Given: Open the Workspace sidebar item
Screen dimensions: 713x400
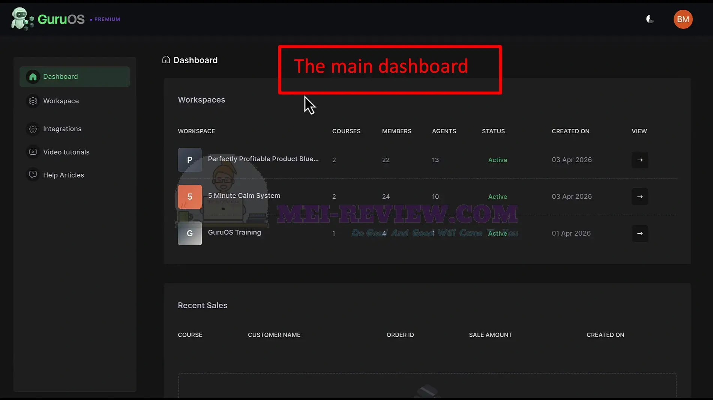Looking at the screenshot, I should (x=75, y=101).
